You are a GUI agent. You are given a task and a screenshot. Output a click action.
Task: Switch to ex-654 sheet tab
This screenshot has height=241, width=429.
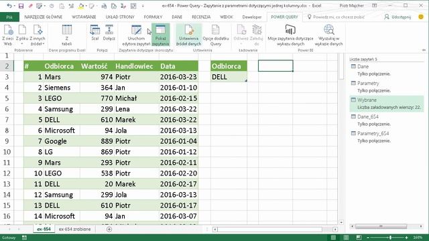[x=44, y=229]
